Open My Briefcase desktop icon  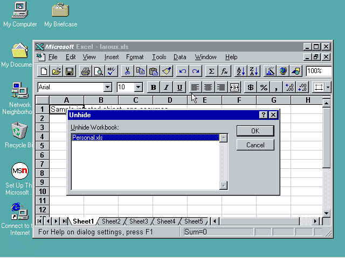(61, 15)
